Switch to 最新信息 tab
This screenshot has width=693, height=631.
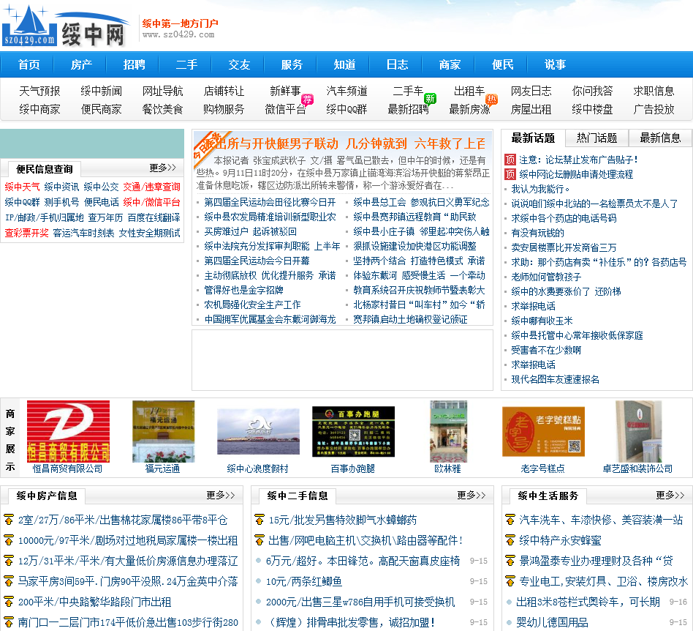click(660, 138)
